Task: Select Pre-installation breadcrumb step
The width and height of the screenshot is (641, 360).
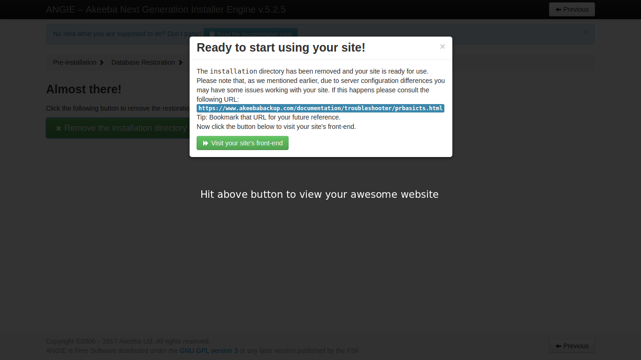Action: coord(75,62)
